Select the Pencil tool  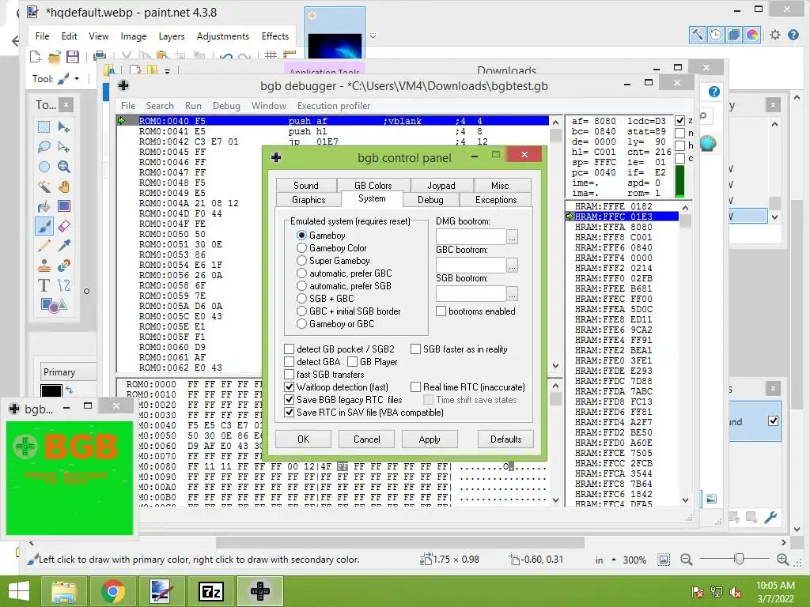tap(44, 246)
